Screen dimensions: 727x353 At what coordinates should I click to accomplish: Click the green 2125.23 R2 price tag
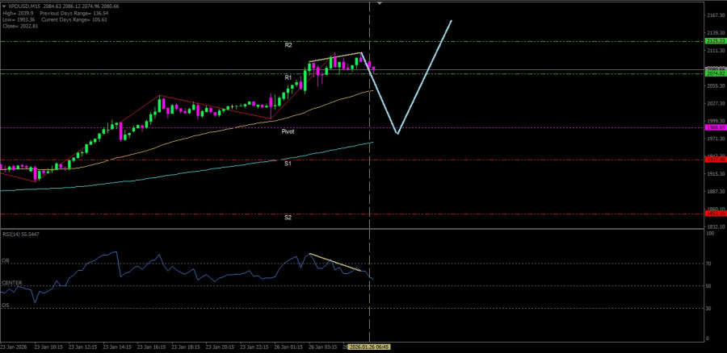pyautogui.click(x=714, y=41)
